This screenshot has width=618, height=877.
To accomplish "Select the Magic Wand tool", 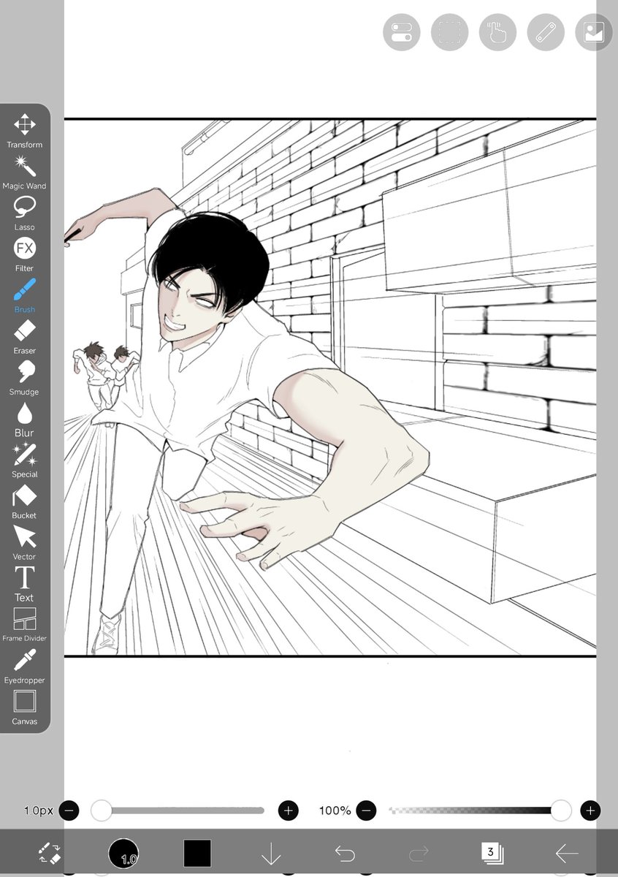I will (x=25, y=172).
